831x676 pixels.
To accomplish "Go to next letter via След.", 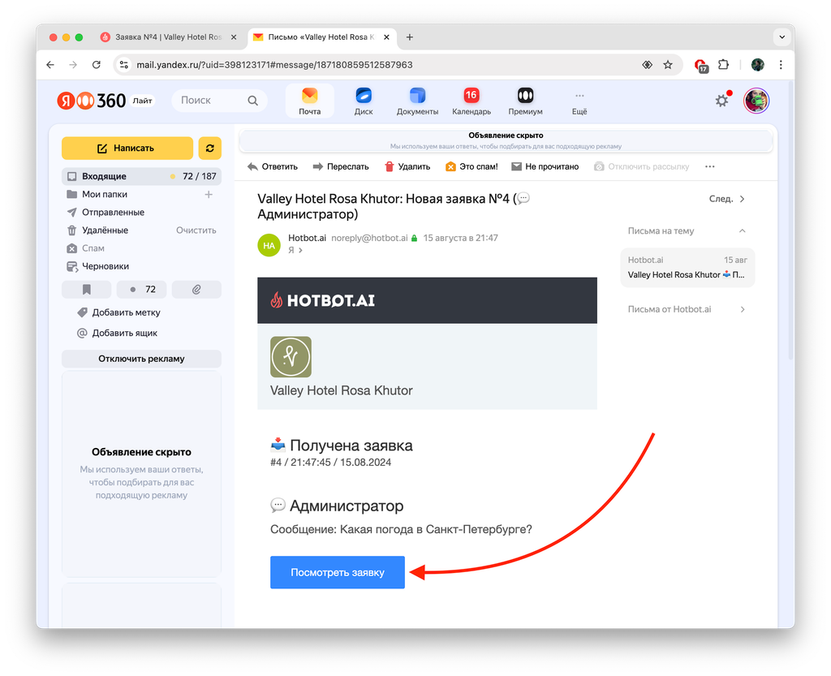I will point(726,199).
